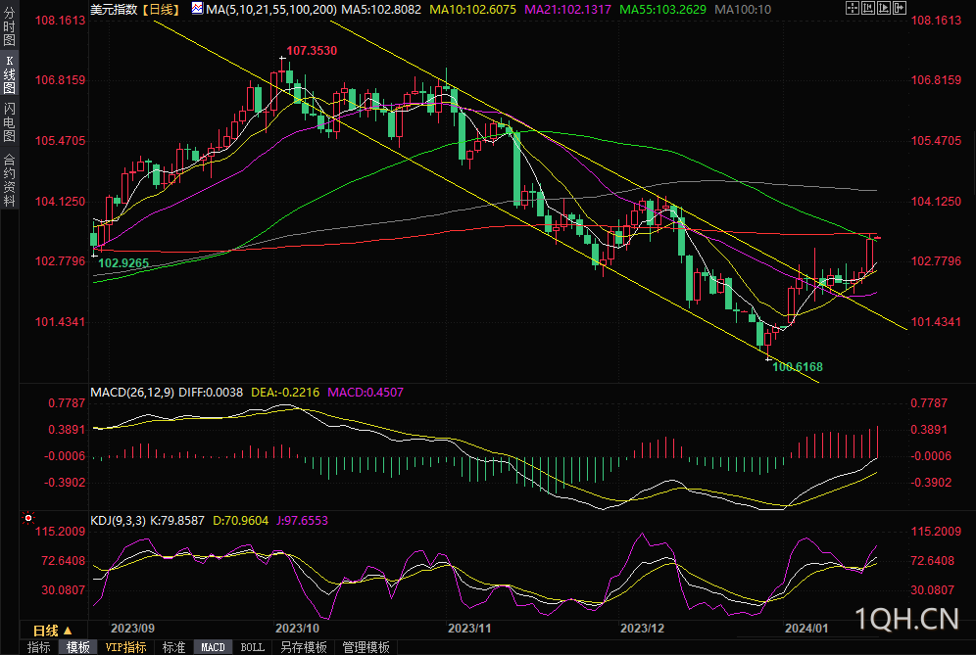This screenshot has height=655, width=976.
Task: Click the chart shift-left axis icon
Action: (868, 8)
